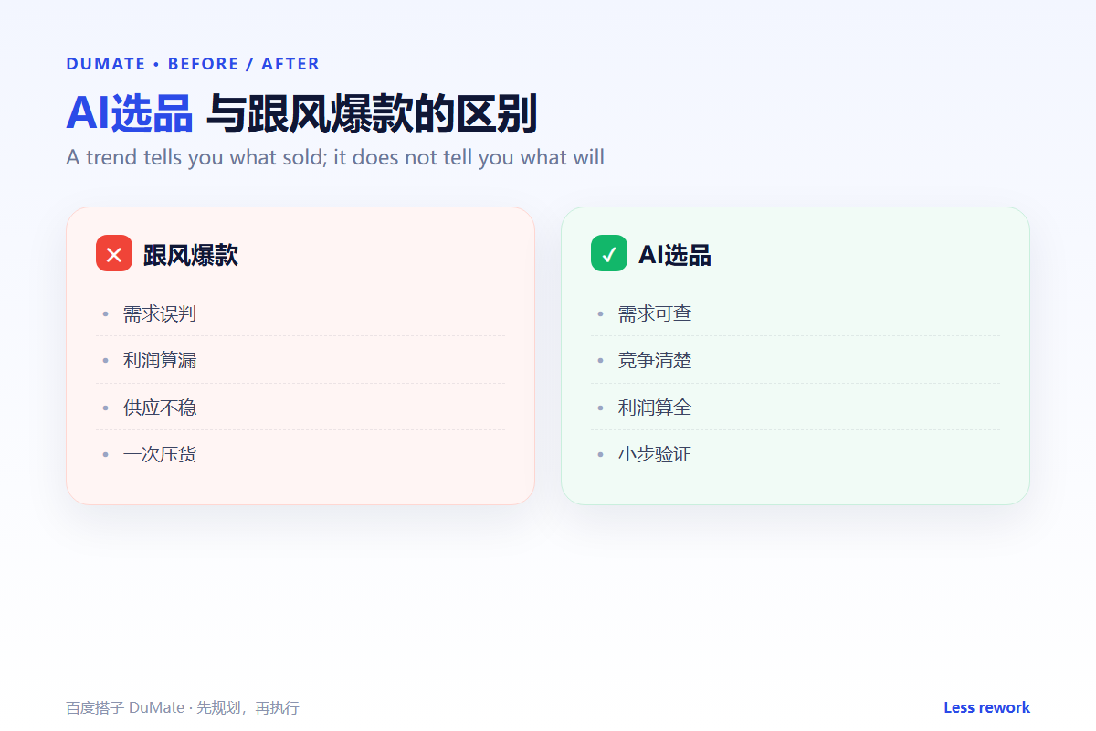Click the 需求误判 list item
The image size is (1096, 731).
[x=300, y=313]
